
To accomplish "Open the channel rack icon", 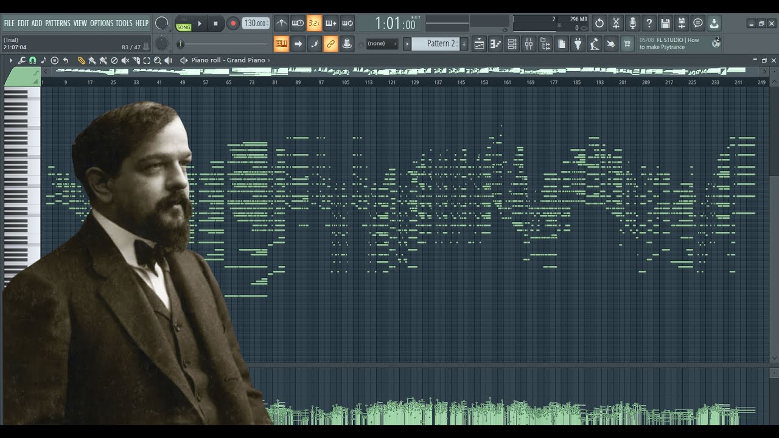I will pyautogui.click(x=512, y=44).
